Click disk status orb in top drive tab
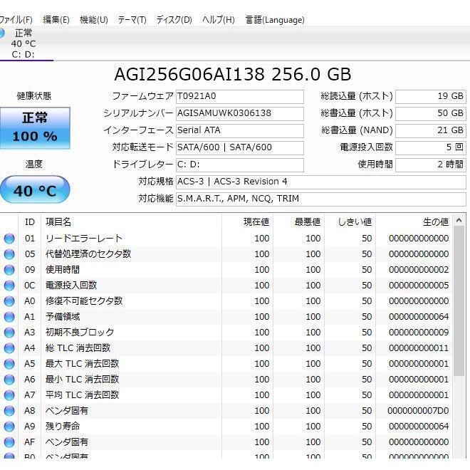 coord(2,33)
